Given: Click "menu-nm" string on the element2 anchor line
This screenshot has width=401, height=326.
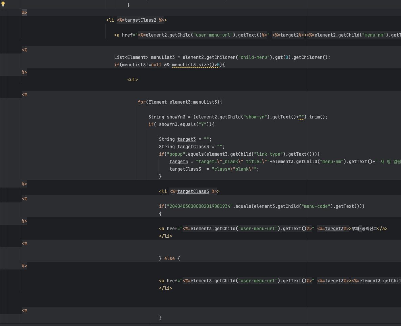Looking at the screenshot, I should pyautogui.click(x=374, y=35).
